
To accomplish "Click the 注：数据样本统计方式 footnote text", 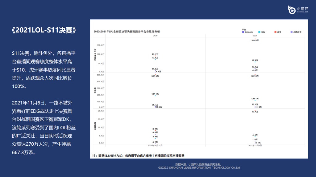I will (x=138, y=156).
